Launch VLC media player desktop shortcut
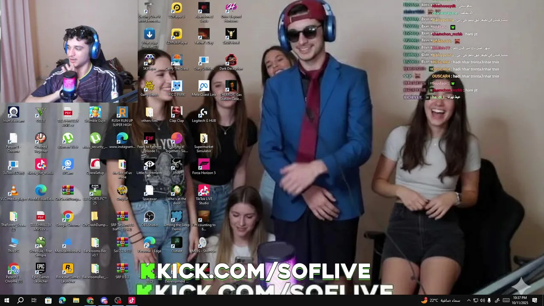 pyautogui.click(x=14, y=193)
